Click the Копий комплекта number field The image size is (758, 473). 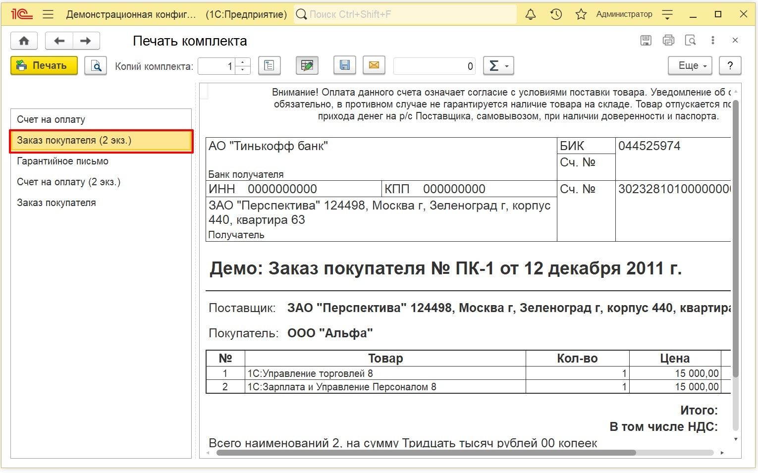(x=217, y=66)
